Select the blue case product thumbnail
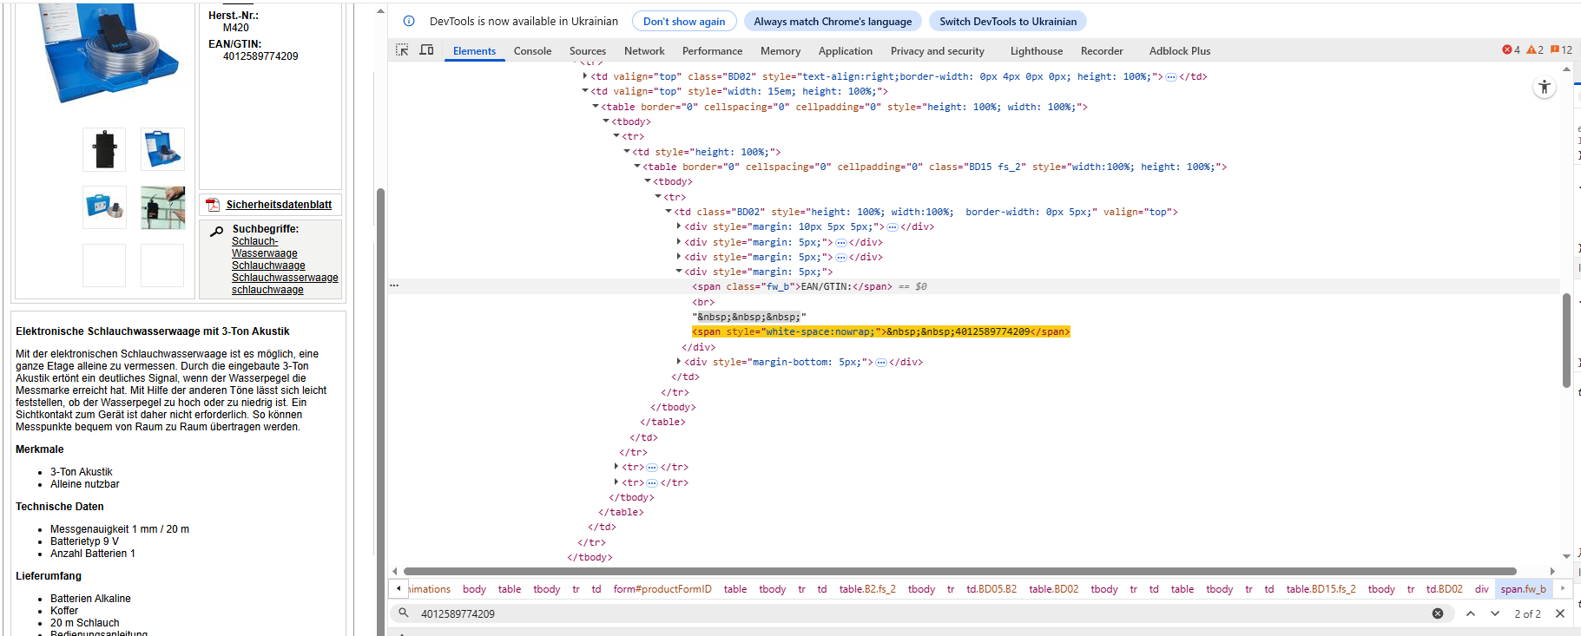 coord(162,149)
